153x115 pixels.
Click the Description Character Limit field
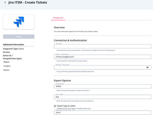(x=103, y=113)
